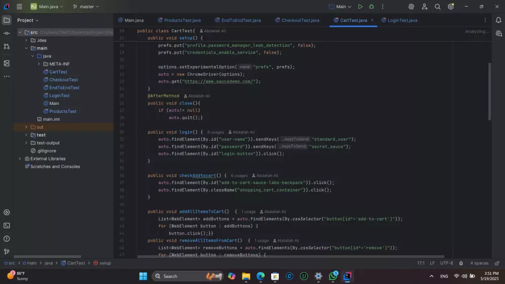Screen dimensions: 505x284
Task: Click the inspection widget icon in status bar
Action: 461,263
